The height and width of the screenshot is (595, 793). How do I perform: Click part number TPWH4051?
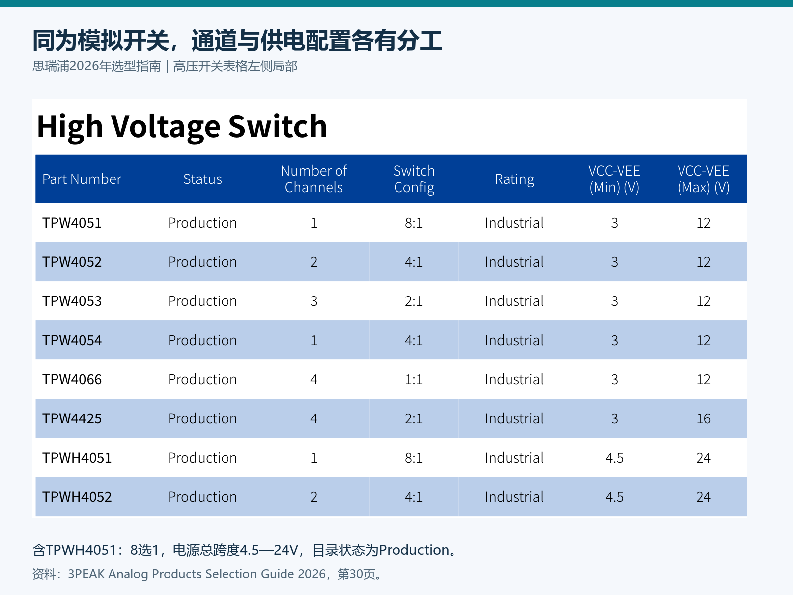point(77,458)
